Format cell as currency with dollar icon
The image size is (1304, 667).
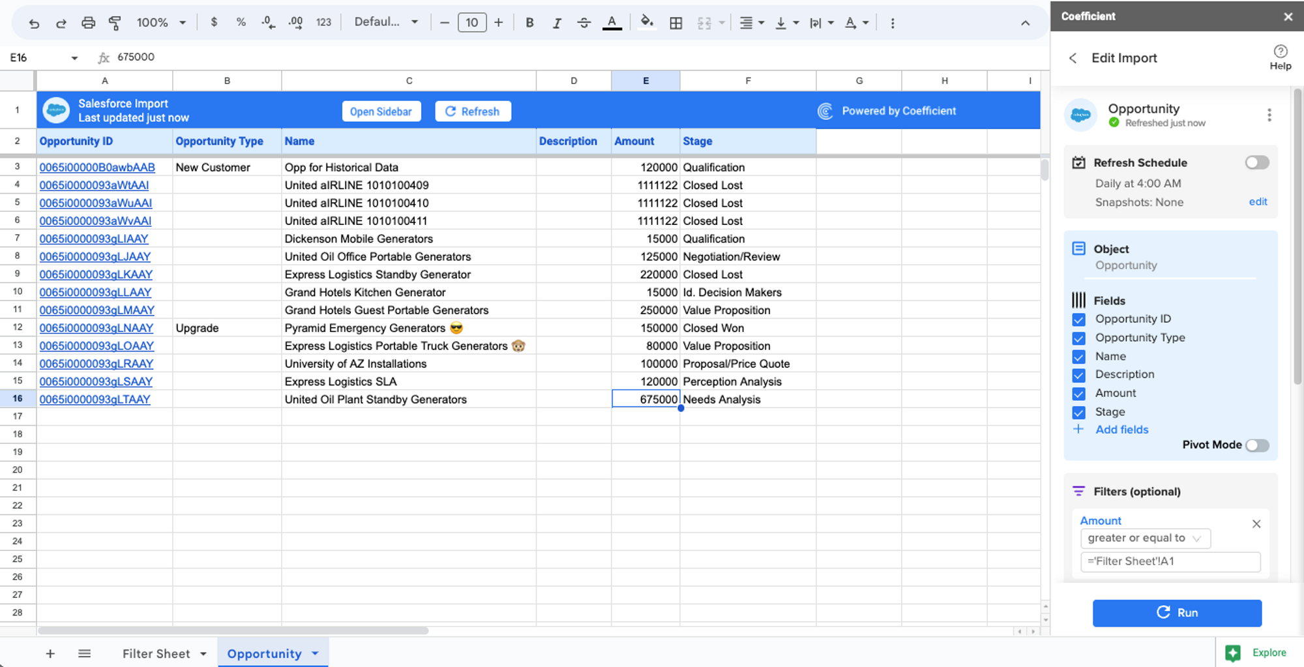[x=214, y=22]
